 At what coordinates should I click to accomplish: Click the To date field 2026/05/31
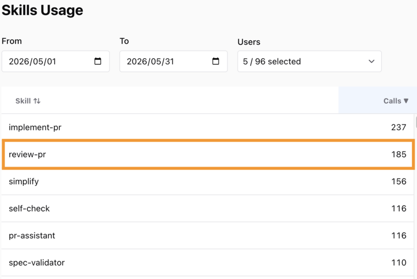point(174,61)
